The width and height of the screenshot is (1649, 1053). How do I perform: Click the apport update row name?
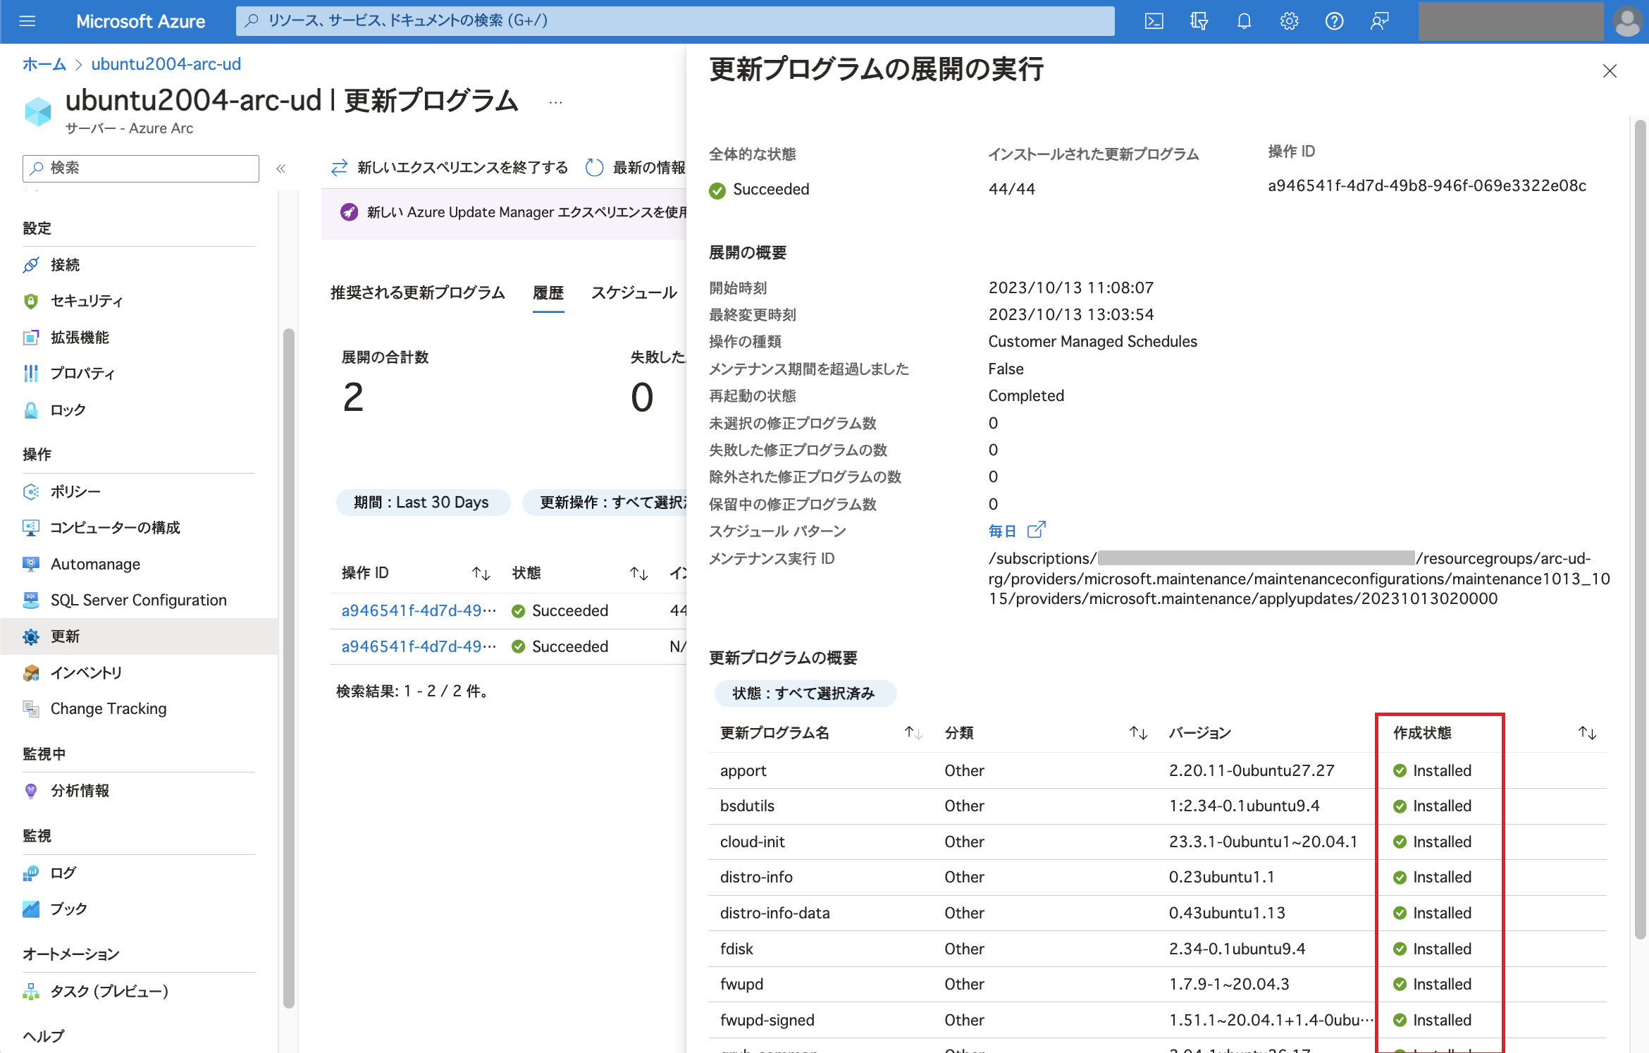pos(743,771)
